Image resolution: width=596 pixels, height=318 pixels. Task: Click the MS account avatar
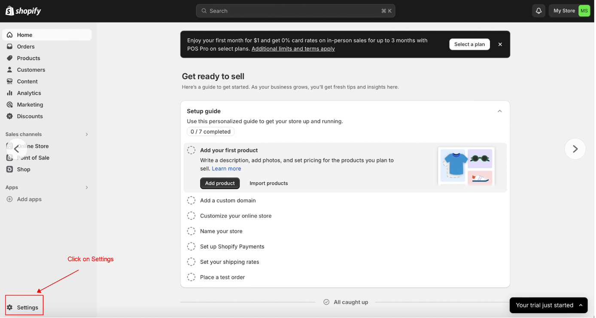point(584,11)
